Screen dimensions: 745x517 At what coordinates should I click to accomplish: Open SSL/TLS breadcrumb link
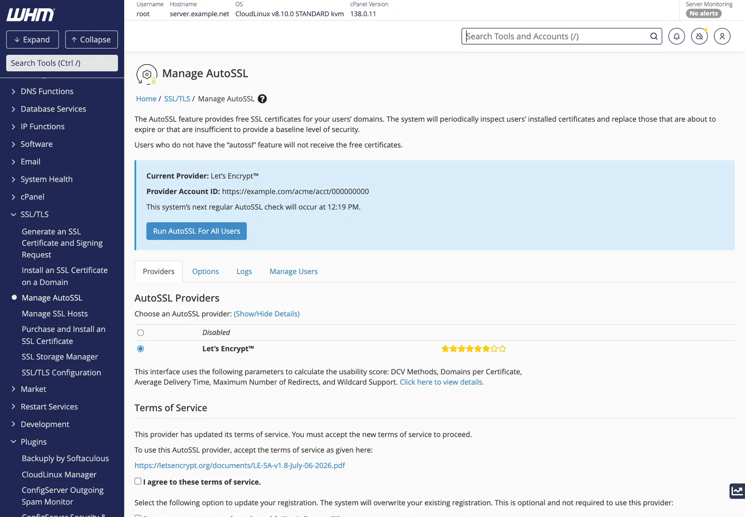coord(177,99)
